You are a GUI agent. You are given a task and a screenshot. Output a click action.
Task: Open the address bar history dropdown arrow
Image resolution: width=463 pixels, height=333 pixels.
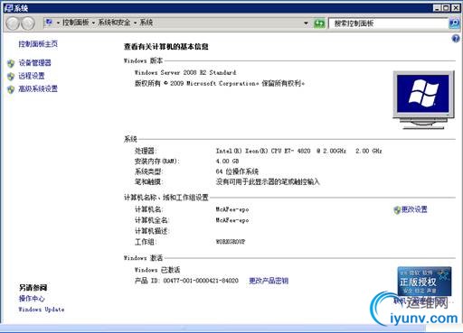[306, 23]
